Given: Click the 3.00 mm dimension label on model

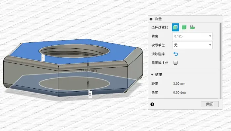Looking at the screenshot, I should [88, 70].
